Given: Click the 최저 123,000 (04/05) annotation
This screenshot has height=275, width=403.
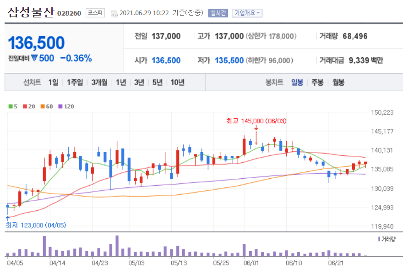Looking at the screenshot, I should (x=36, y=225).
